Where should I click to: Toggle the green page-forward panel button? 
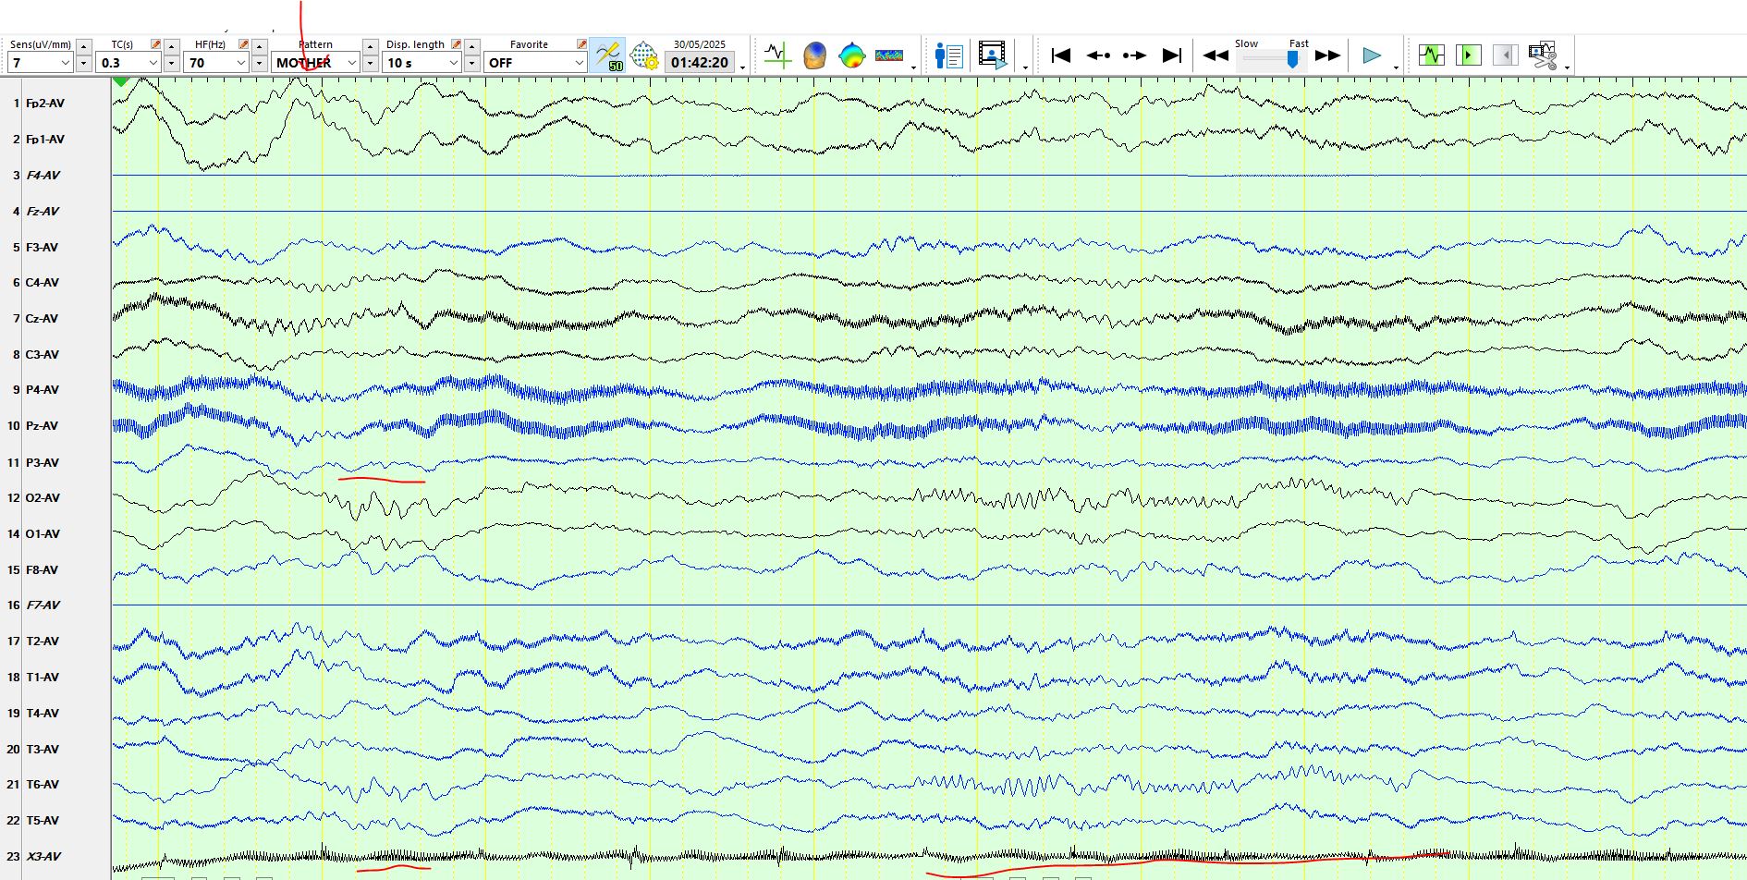pyautogui.click(x=1468, y=55)
